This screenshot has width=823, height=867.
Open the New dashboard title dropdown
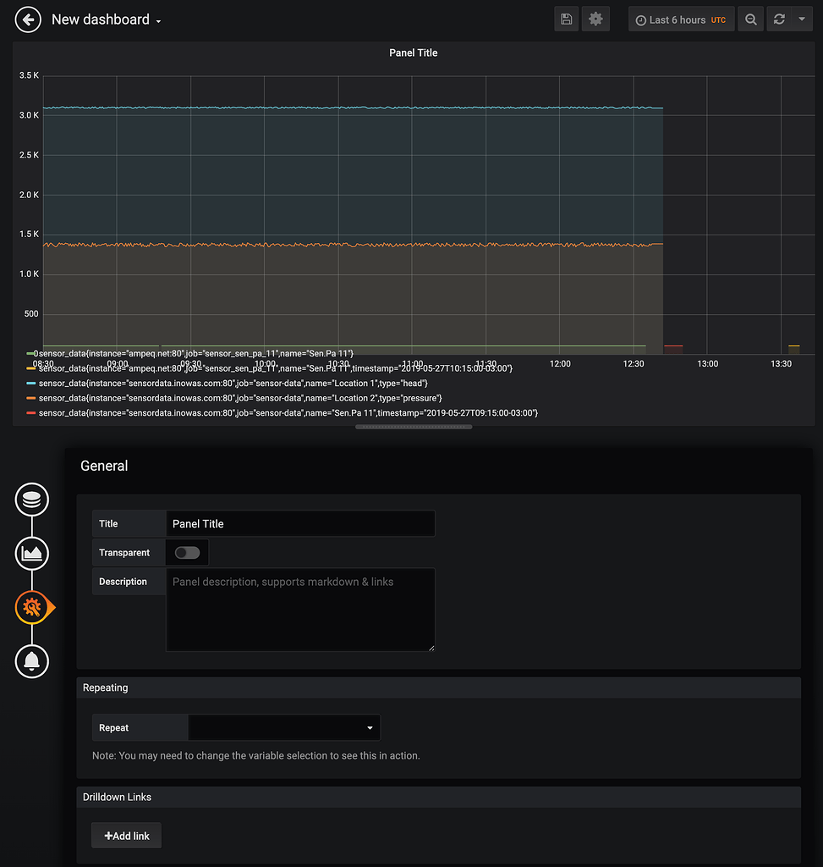pyautogui.click(x=106, y=20)
